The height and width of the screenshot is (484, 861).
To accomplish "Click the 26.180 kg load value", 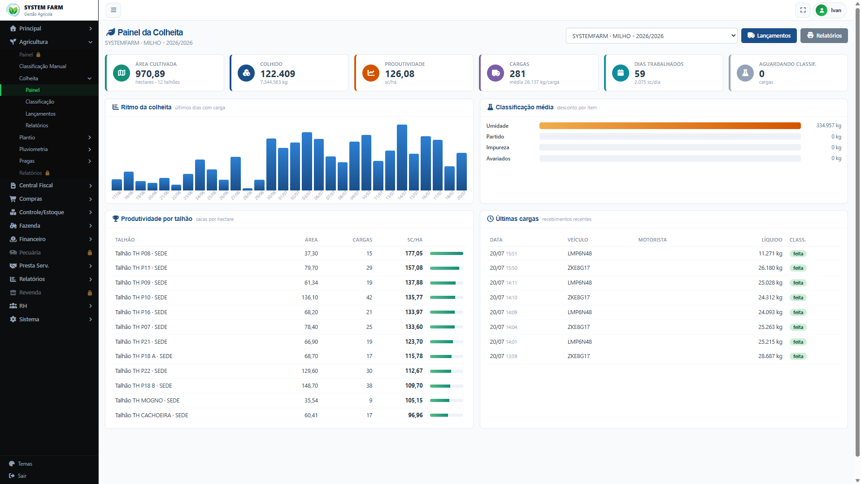I will point(770,268).
